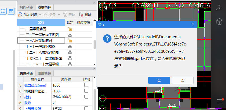This screenshot has height=110, width=226.
Task: Switch to the 图层管理 tab
Action: point(44,73)
